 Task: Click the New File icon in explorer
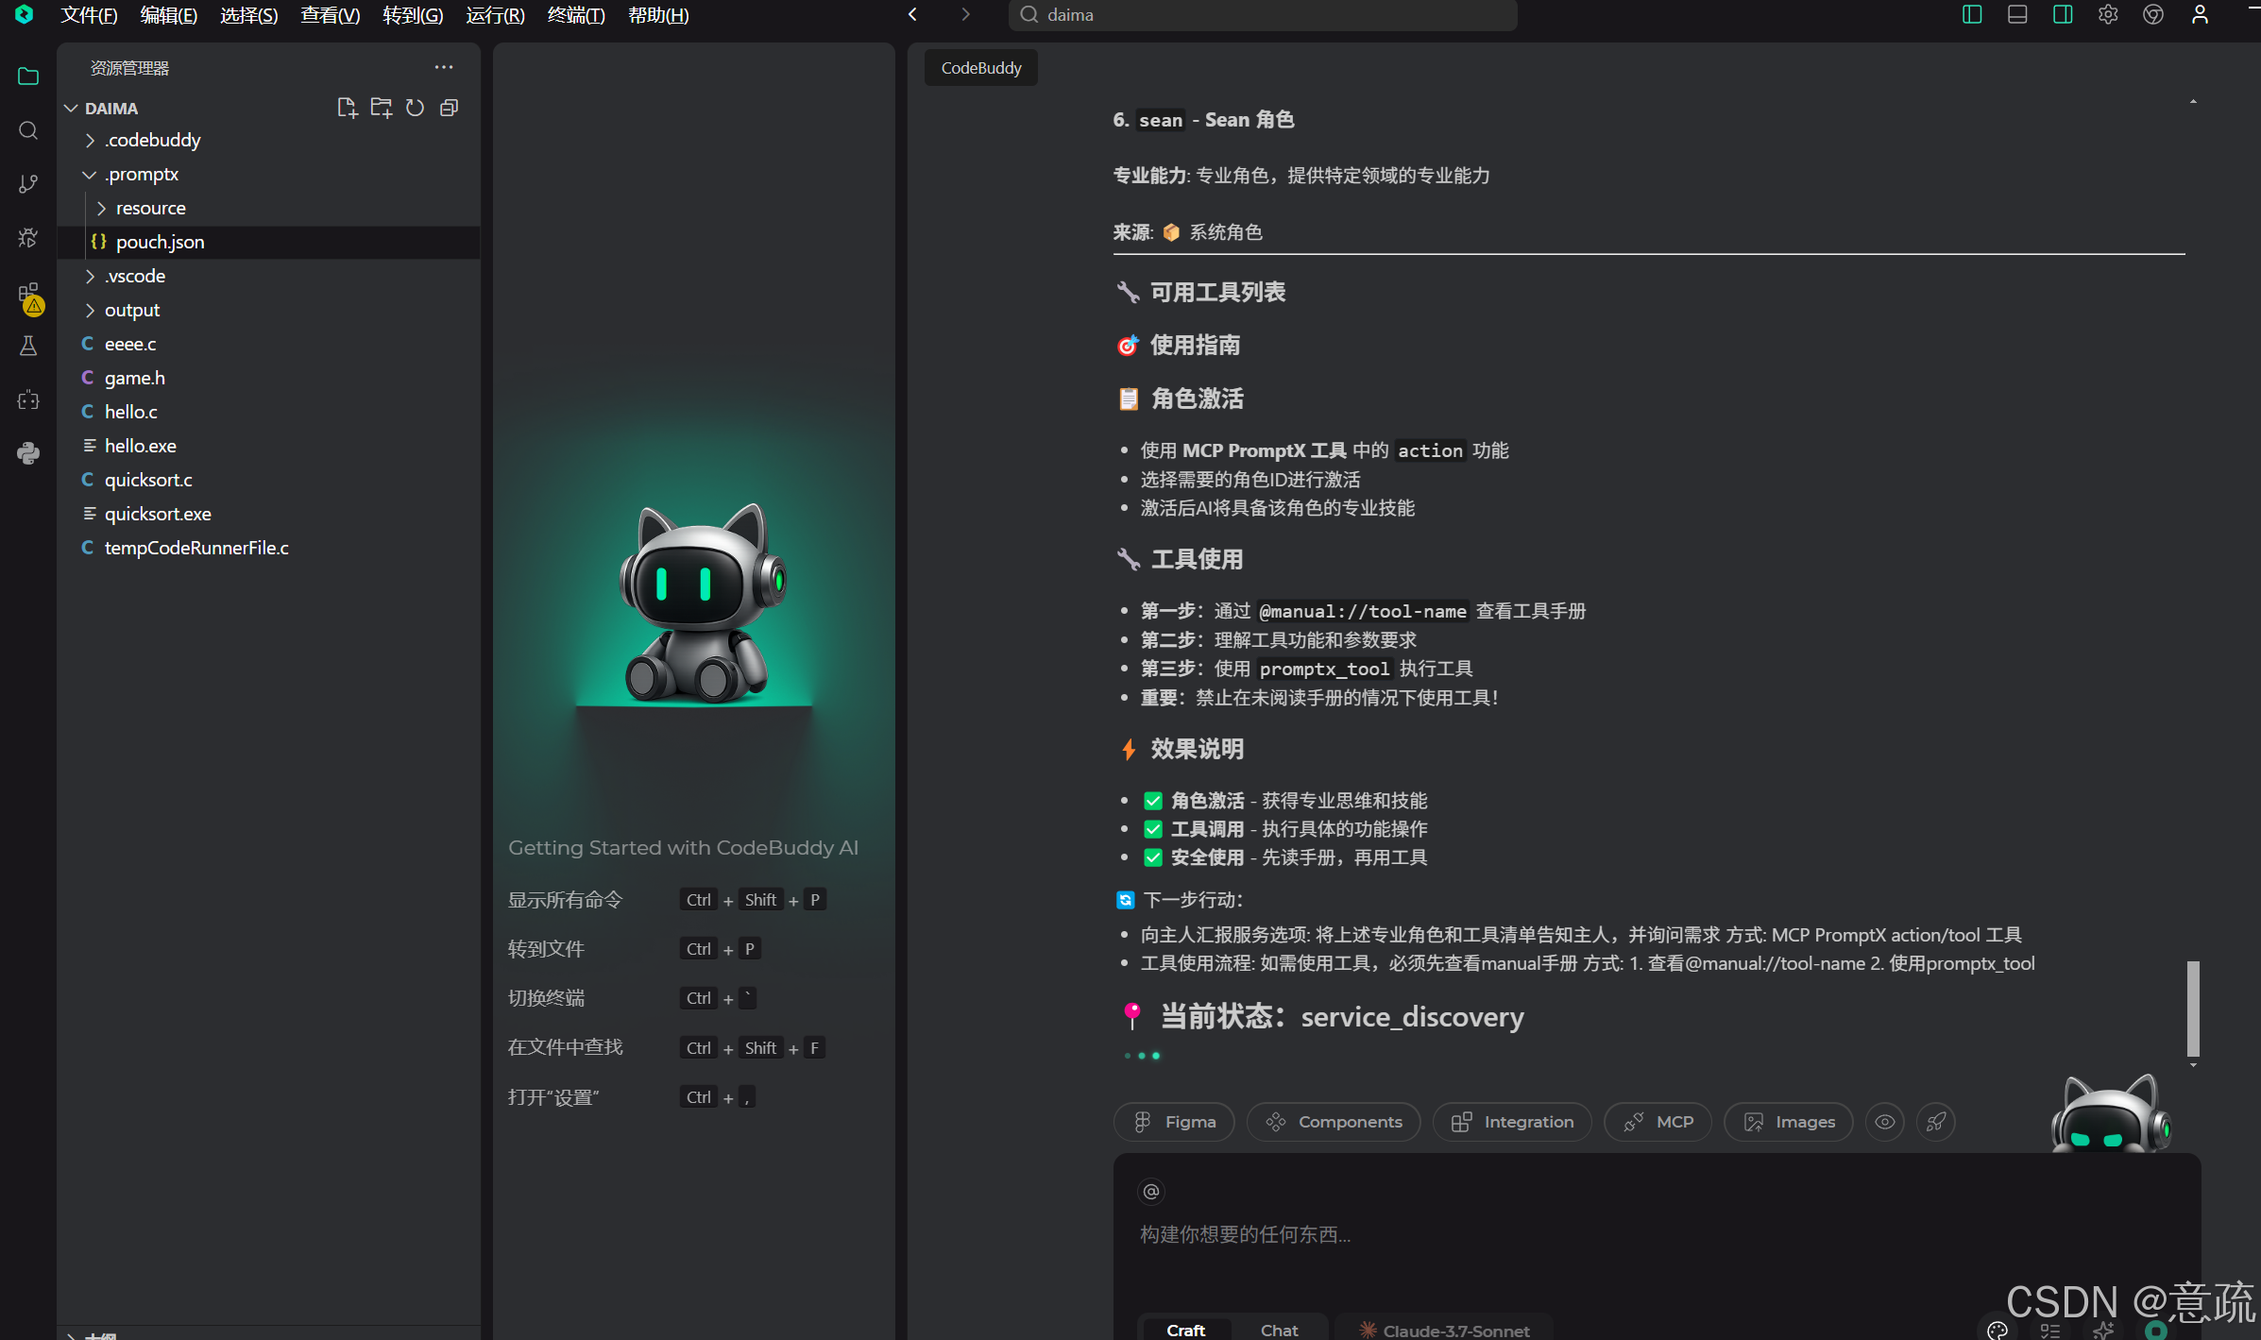tap(347, 107)
